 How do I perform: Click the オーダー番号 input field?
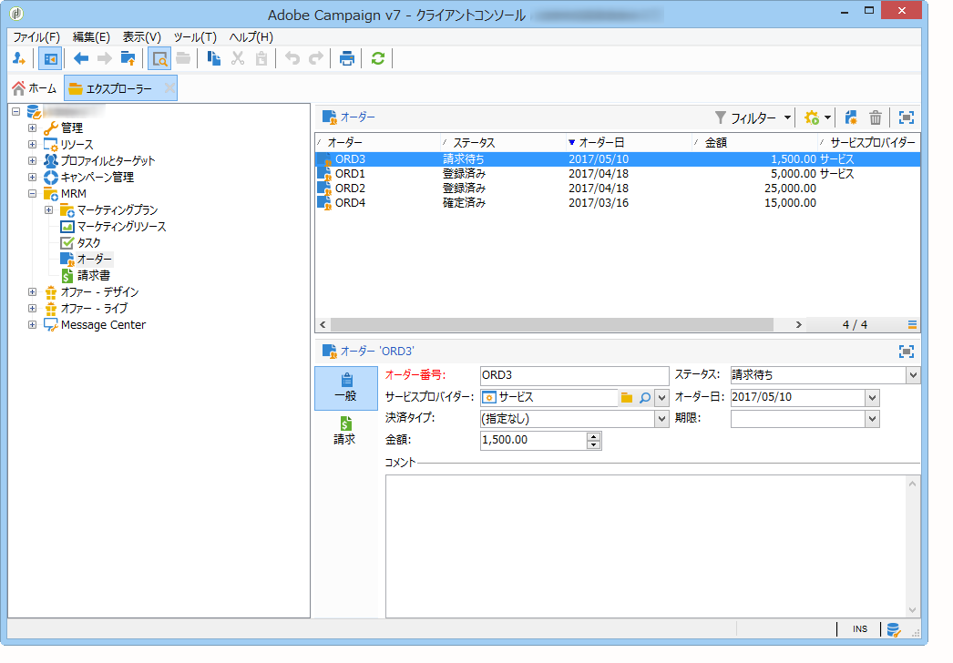(x=574, y=375)
